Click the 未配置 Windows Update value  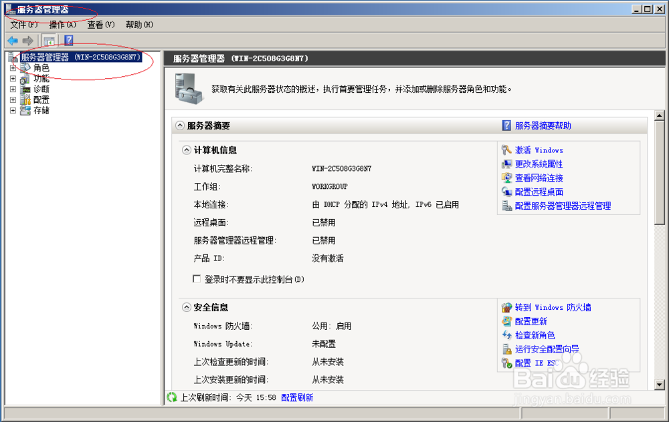pos(324,344)
